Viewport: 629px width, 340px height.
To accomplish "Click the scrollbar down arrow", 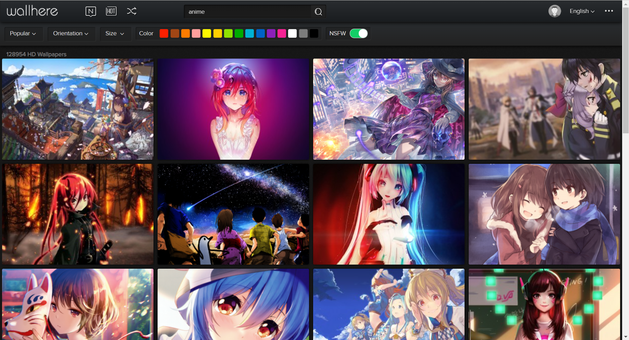I will [x=626, y=337].
